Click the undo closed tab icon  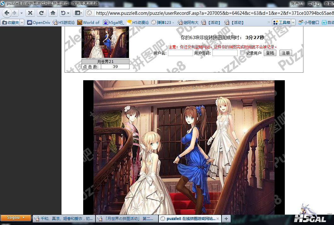point(63,13)
